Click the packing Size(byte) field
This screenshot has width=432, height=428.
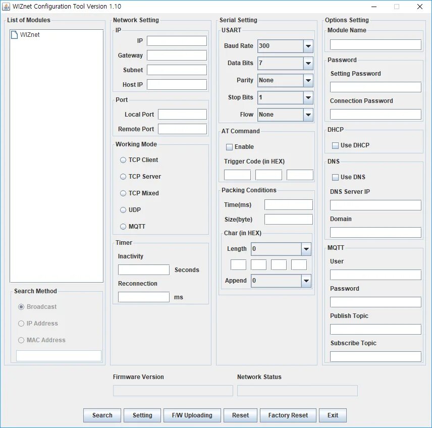click(289, 220)
